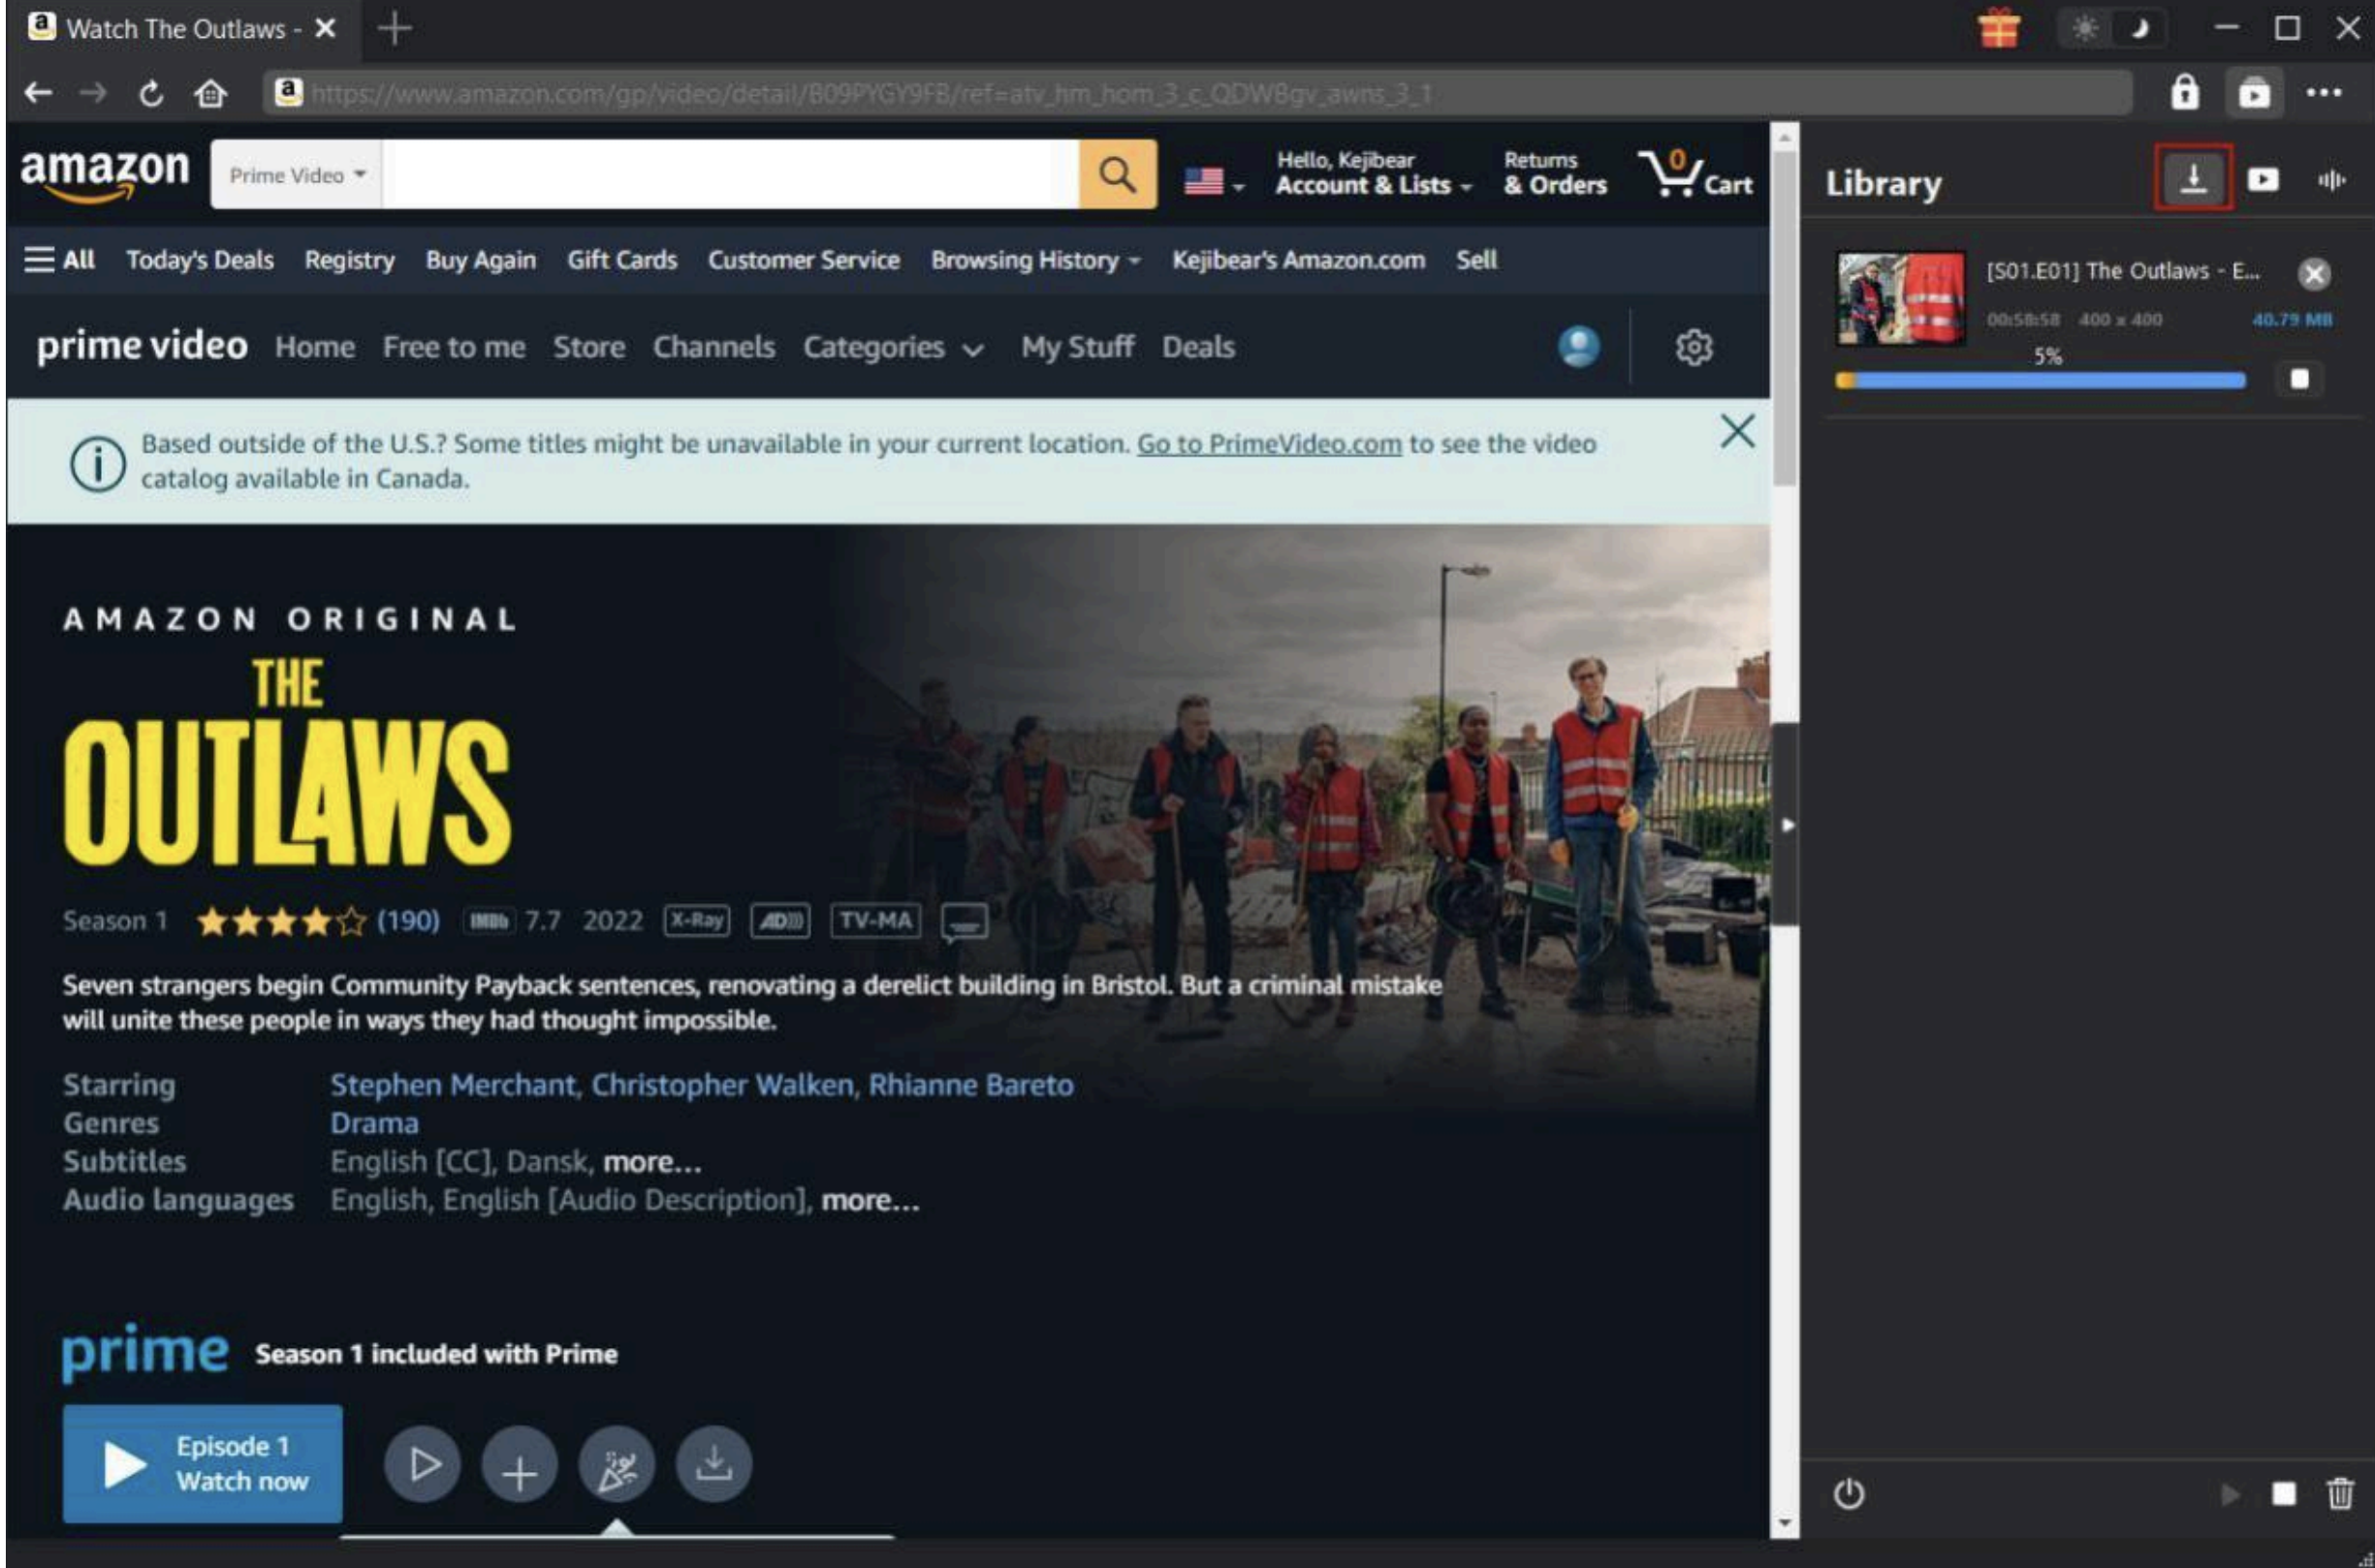
Task: Open the My Stuff tab
Action: [1076, 347]
